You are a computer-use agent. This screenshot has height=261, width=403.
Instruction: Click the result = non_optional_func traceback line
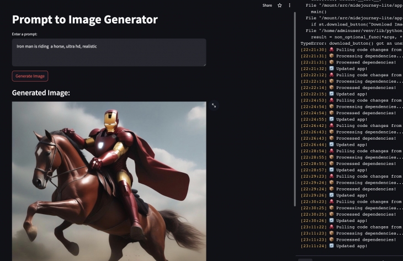pos(357,37)
